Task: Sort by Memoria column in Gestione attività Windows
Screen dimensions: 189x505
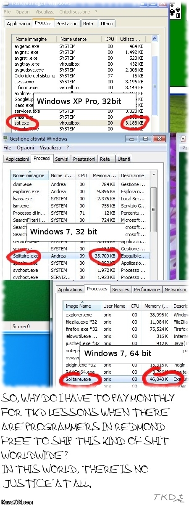Action: (x=103, y=175)
